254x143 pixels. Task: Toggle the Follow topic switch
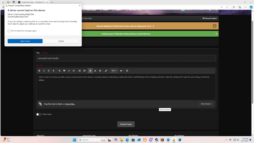coord(39,114)
